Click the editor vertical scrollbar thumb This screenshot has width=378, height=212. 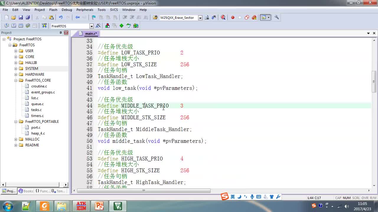pos(374,82)
